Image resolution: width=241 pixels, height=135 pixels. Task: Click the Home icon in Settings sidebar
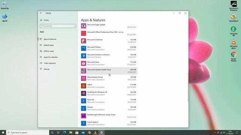[x=41, y=20]
